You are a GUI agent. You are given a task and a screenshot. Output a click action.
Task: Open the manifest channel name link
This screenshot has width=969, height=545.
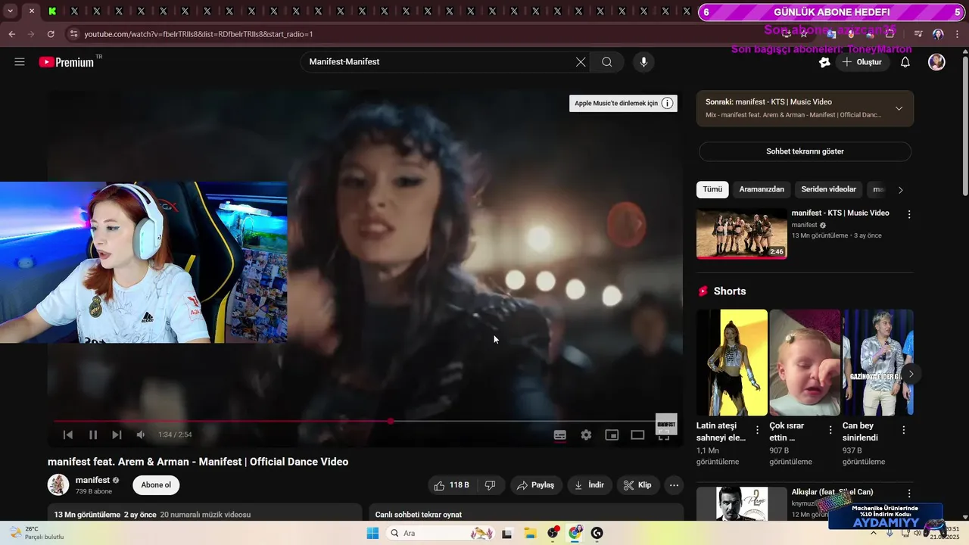pyautogui.click(x=92, y=480)
